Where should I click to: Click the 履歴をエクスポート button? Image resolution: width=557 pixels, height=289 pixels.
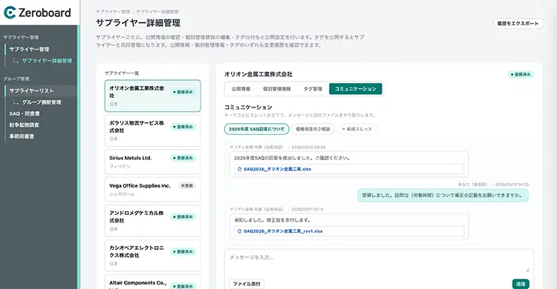click(518, 24)
